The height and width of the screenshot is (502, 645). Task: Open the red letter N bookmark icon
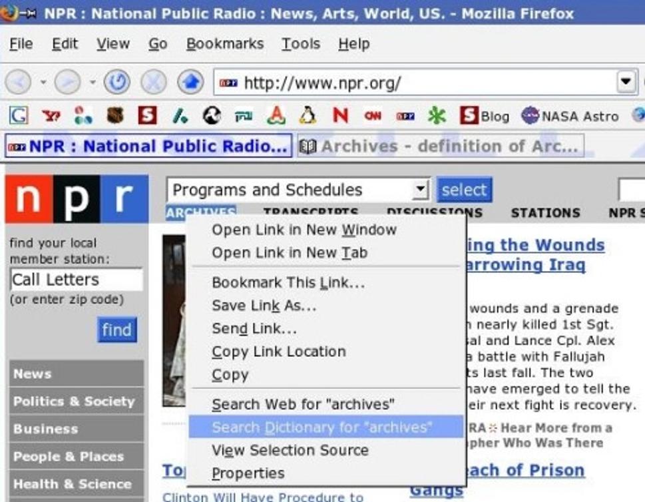340,116
